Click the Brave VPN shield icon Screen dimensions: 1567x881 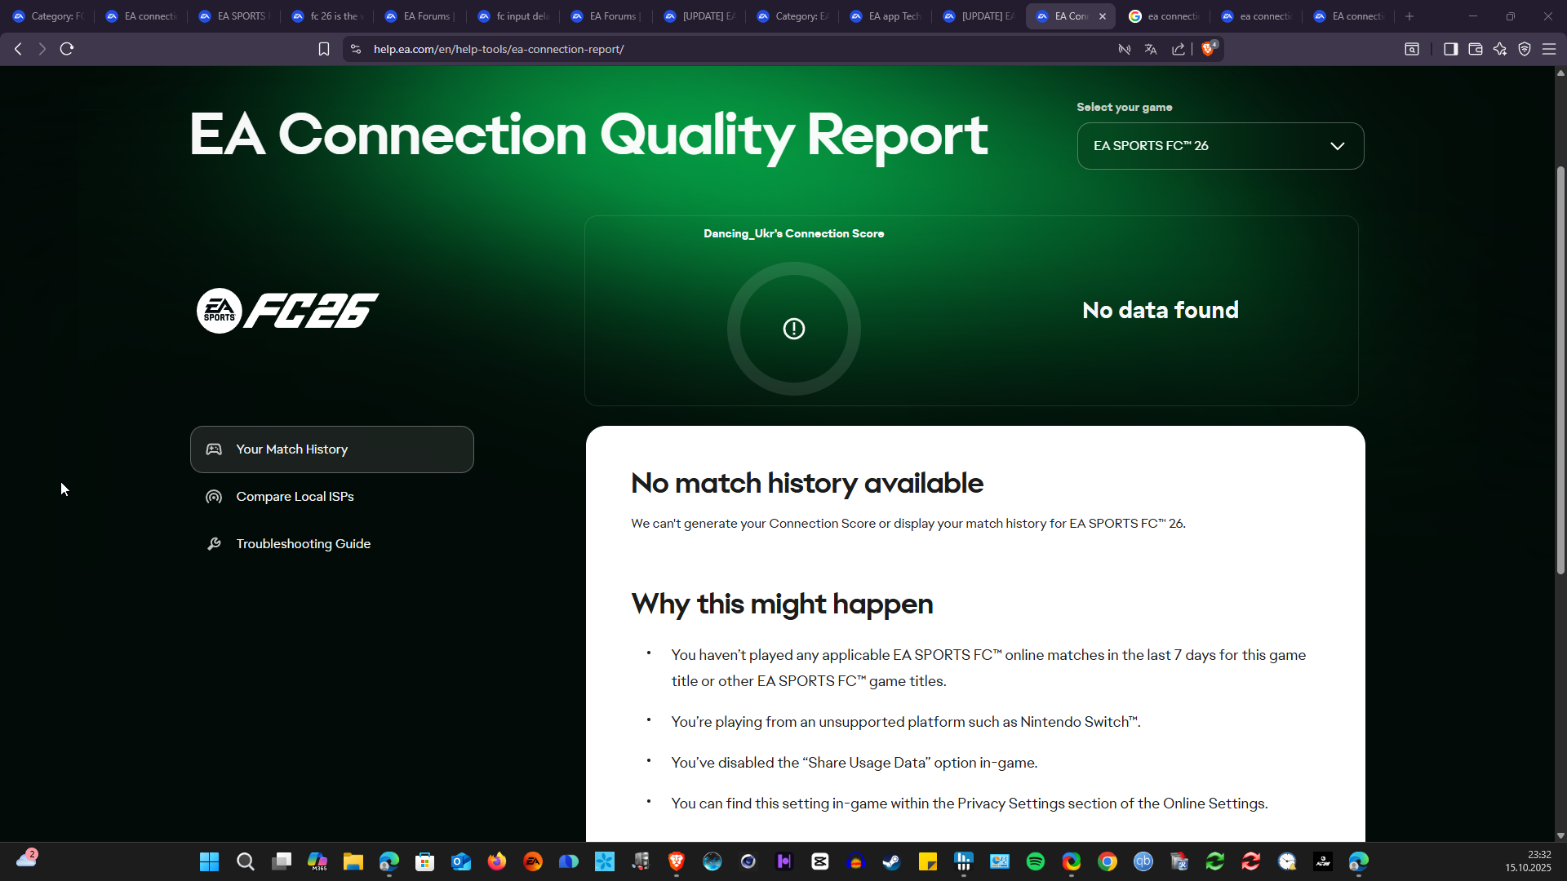coord(1525,49)
